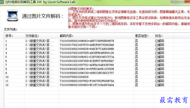This screenshot has width=190, height=108.
Task: Click the 序号 column header
Action: click(14, 36)
